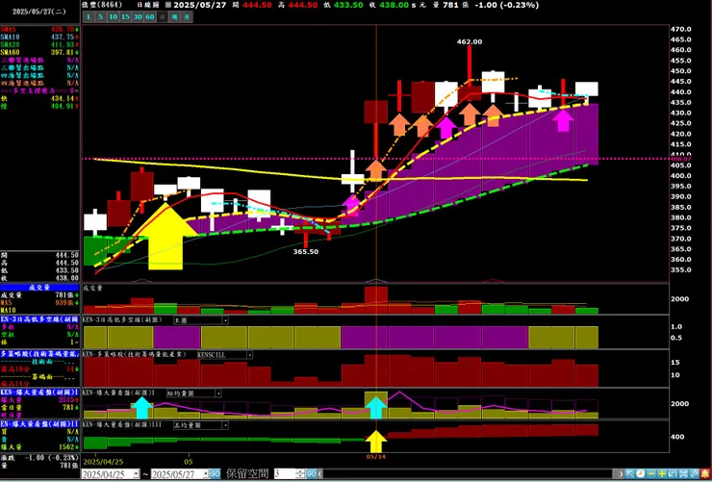The image size is (712, 482).
Task: Click the alert bell icon at bottom right
Action: [x=705, y=474]
